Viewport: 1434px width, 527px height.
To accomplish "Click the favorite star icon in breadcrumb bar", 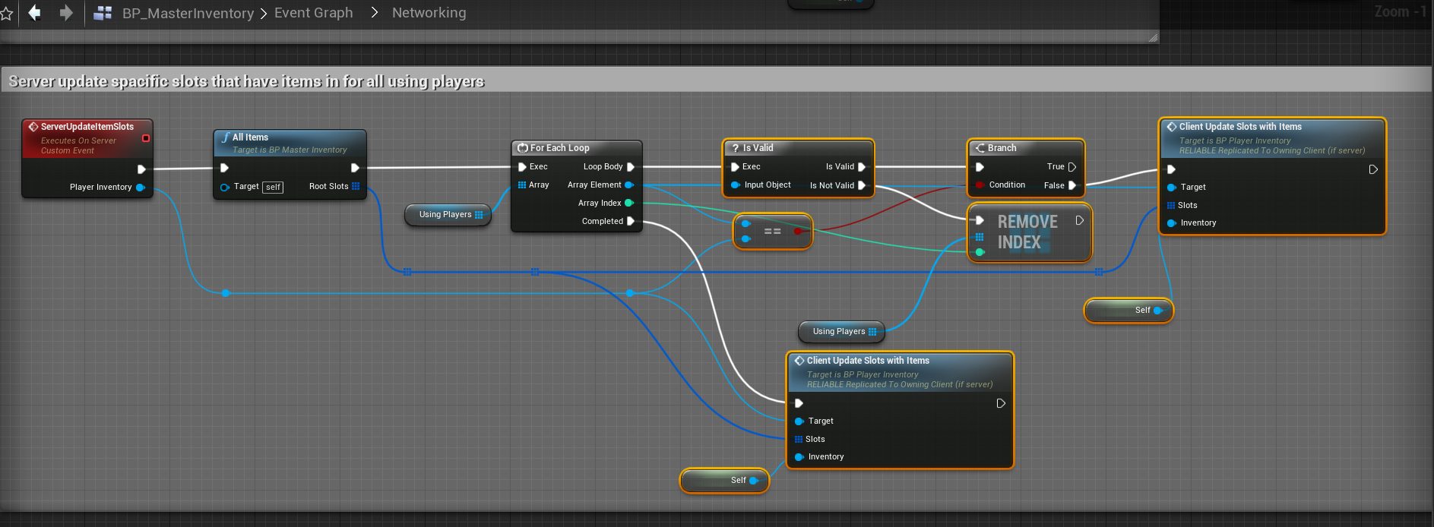I will (6, 14).
